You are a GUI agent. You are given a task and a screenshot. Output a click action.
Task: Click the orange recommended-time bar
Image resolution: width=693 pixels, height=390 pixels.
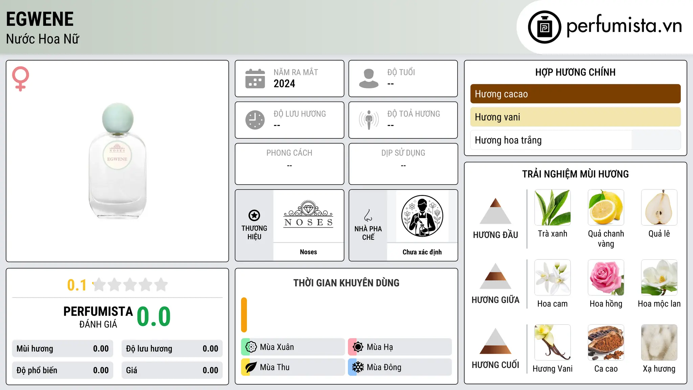pos(244,315)
